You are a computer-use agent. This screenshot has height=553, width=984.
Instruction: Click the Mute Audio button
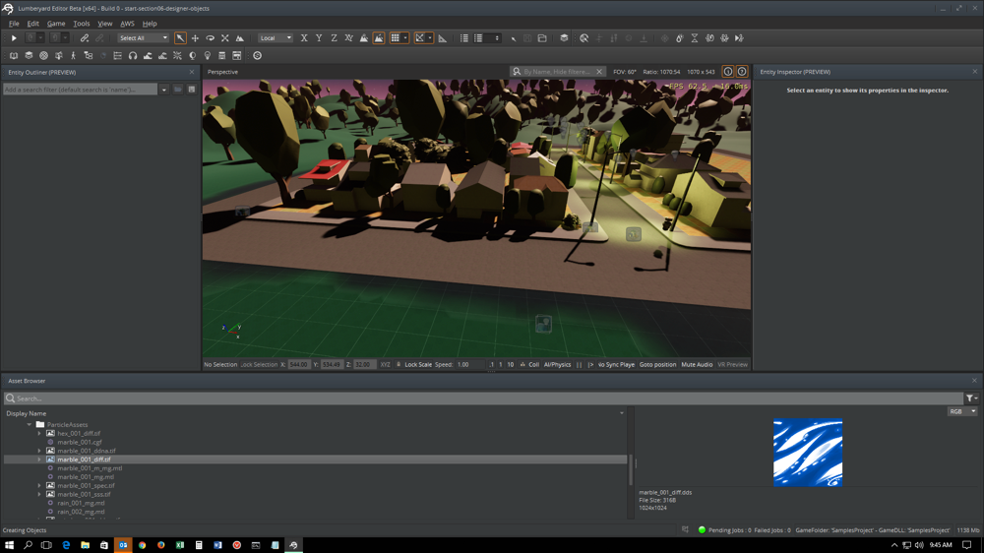coord(697,365)
